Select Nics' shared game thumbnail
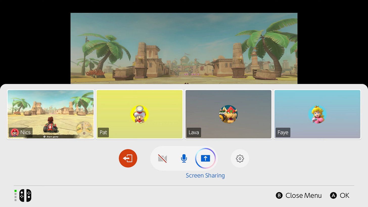This screenshot has height=207, width=368. [x=51, y=114]
